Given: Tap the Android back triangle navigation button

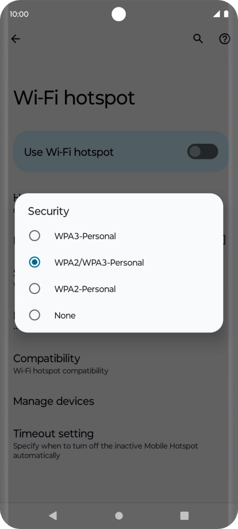Looking at the screenshot, I should (x=52, y=515).
